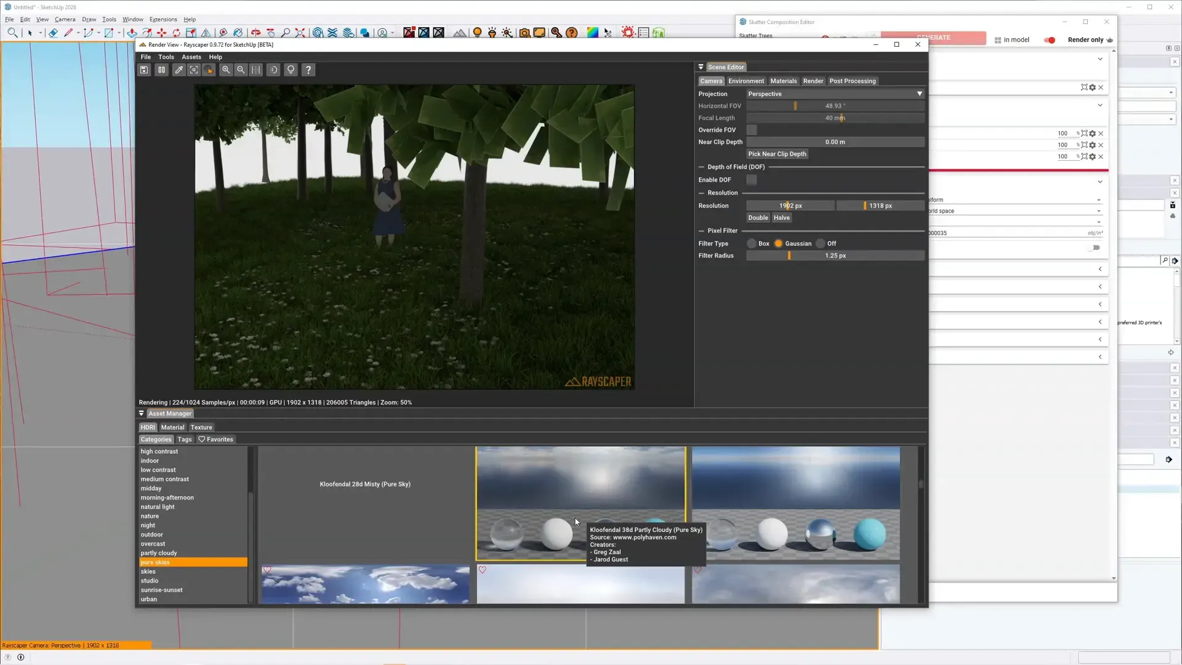The image size is (1182, 665).
Task: Expand the top chevron section in Skatter editor
Action: (x=1100, y=59)
